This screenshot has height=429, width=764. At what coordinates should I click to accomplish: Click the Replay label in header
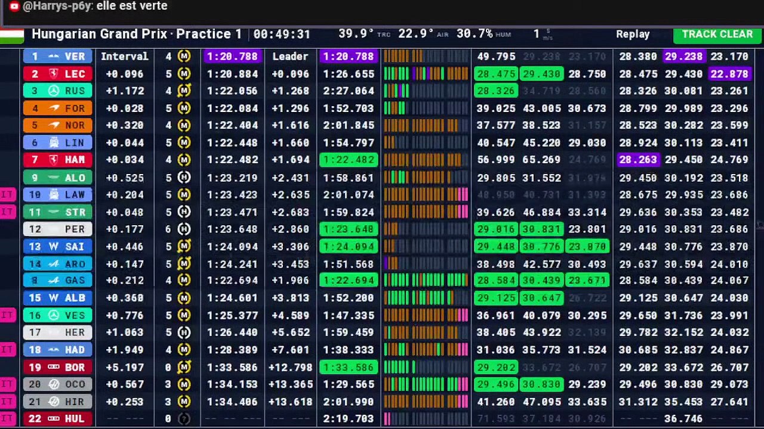pos(633,35)
